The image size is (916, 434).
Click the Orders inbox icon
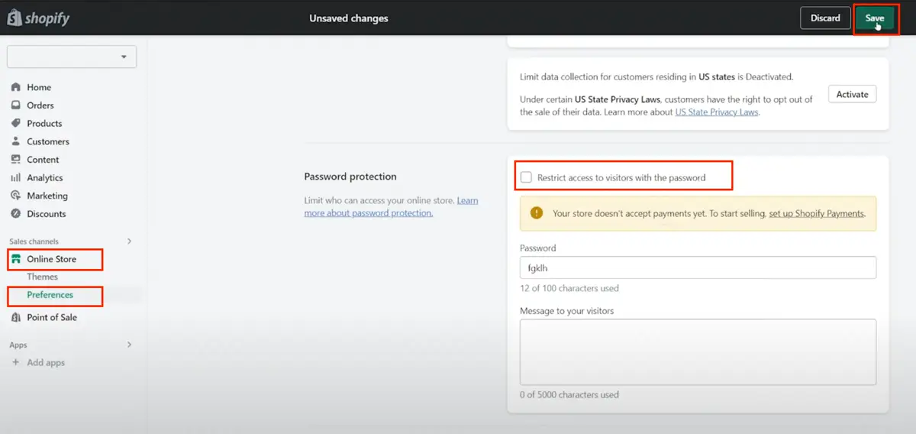(15, 105)
